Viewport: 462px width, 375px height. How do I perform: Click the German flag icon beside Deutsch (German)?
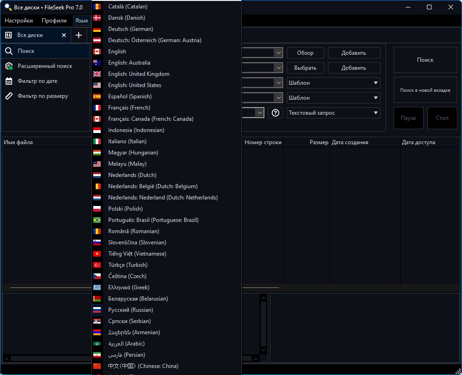[97, 29]
